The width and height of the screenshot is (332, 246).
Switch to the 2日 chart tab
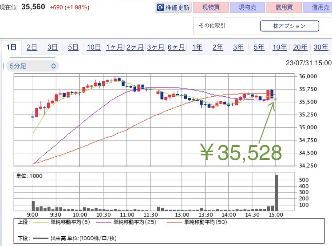pyautogui.click(x=32, y=48)
